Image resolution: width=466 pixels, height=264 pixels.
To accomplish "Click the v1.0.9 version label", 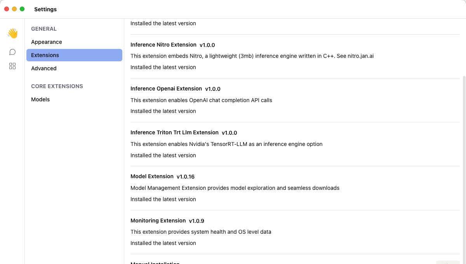I will coord(196,221).
